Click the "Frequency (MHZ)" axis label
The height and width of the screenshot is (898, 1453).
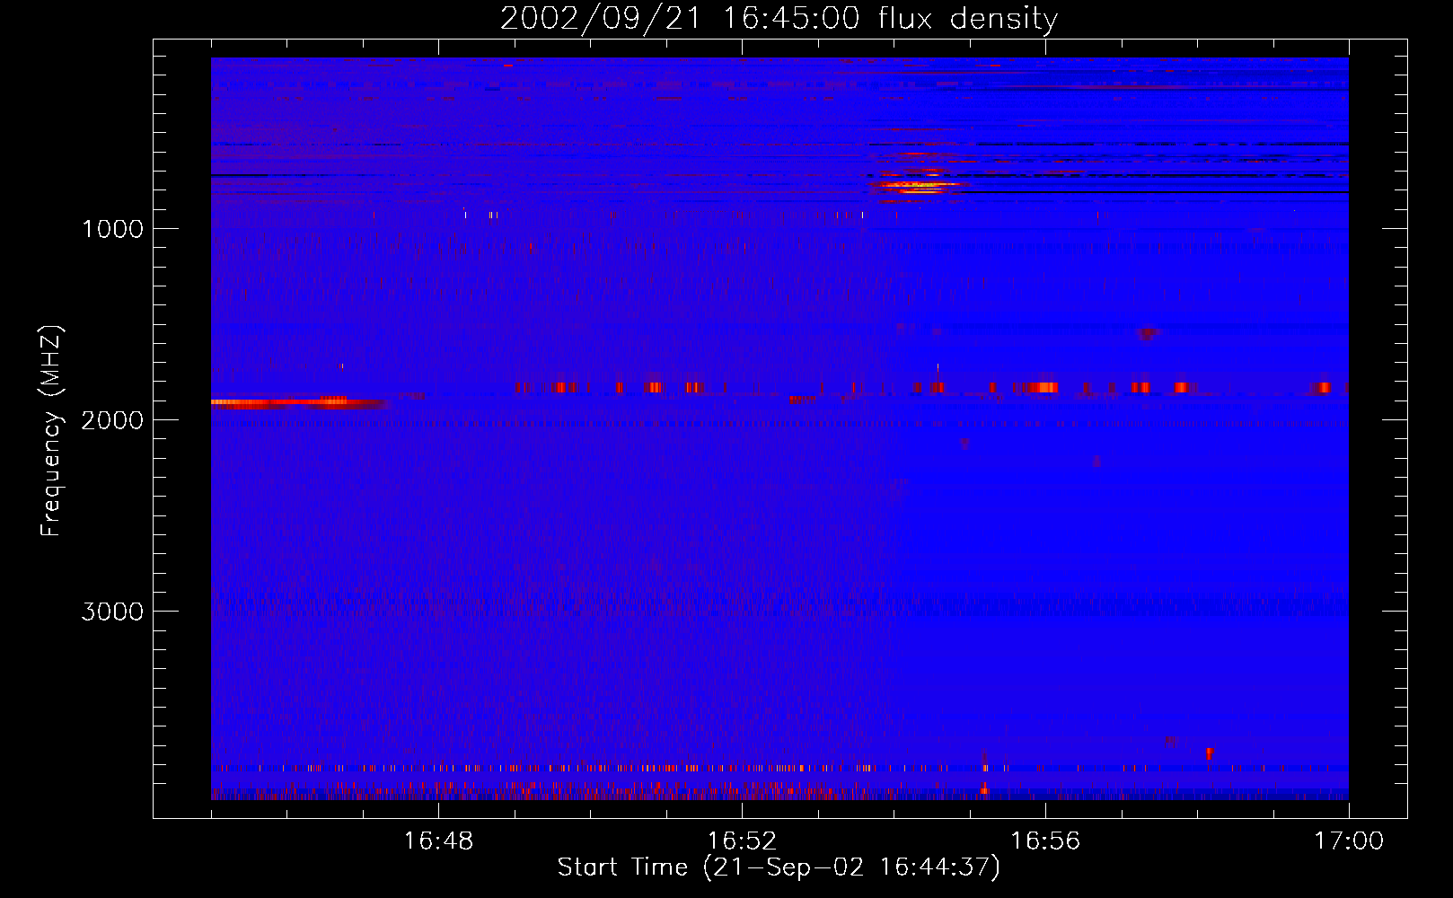pyautogui.click(x=51, y=431)
